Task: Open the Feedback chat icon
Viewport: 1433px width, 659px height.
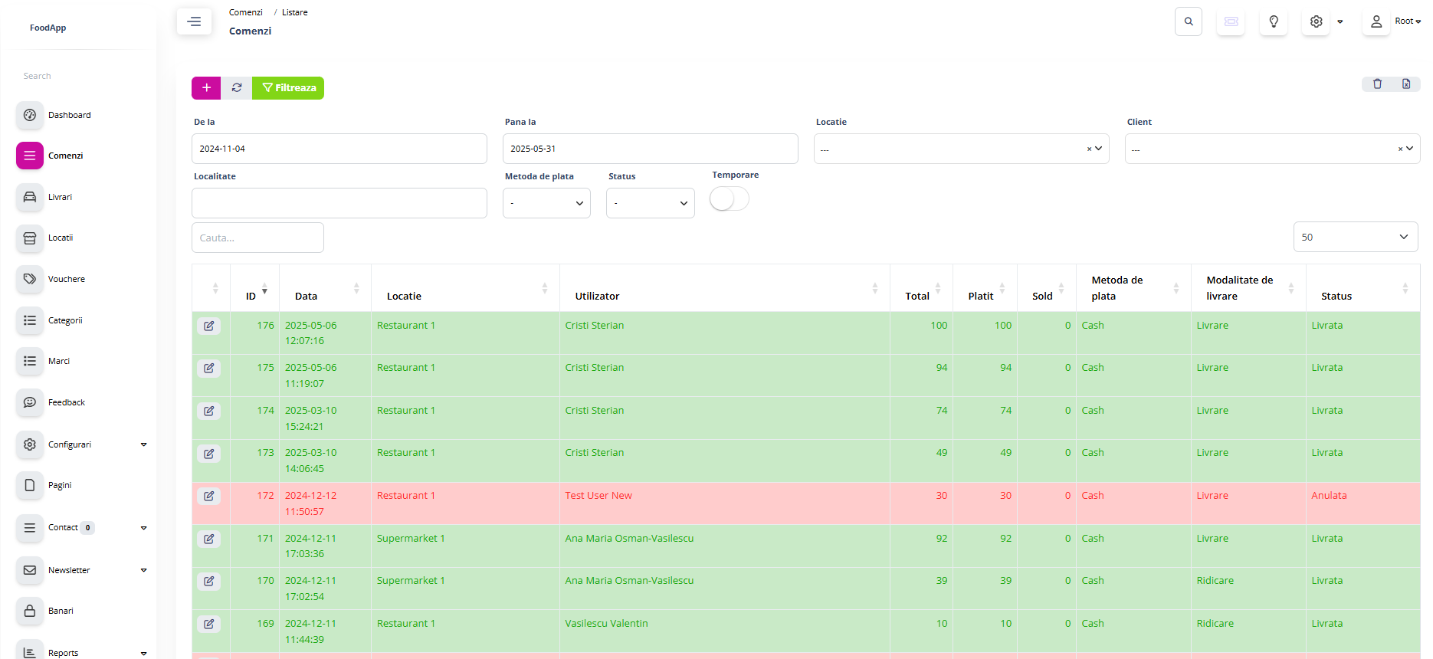Action: tap(30, 402)
